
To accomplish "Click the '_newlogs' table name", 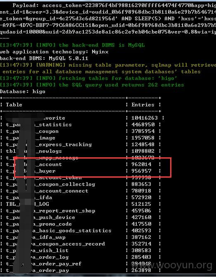I will coord(34,151).
